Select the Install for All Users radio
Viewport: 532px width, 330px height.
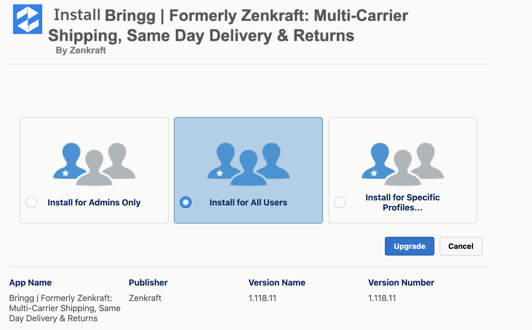tap(186, 202)
